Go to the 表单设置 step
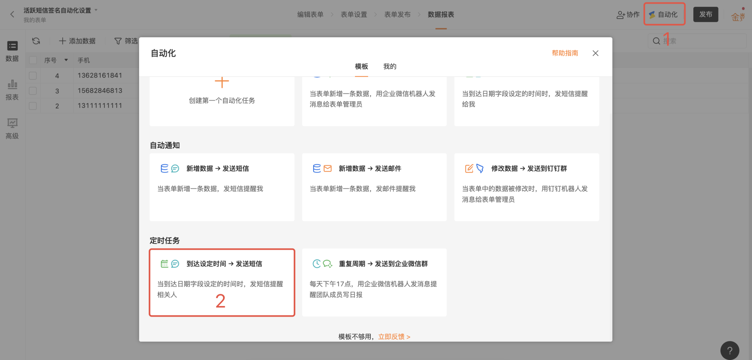The height and width of the screenshot is (360, 752). click(x=354, y=15)
